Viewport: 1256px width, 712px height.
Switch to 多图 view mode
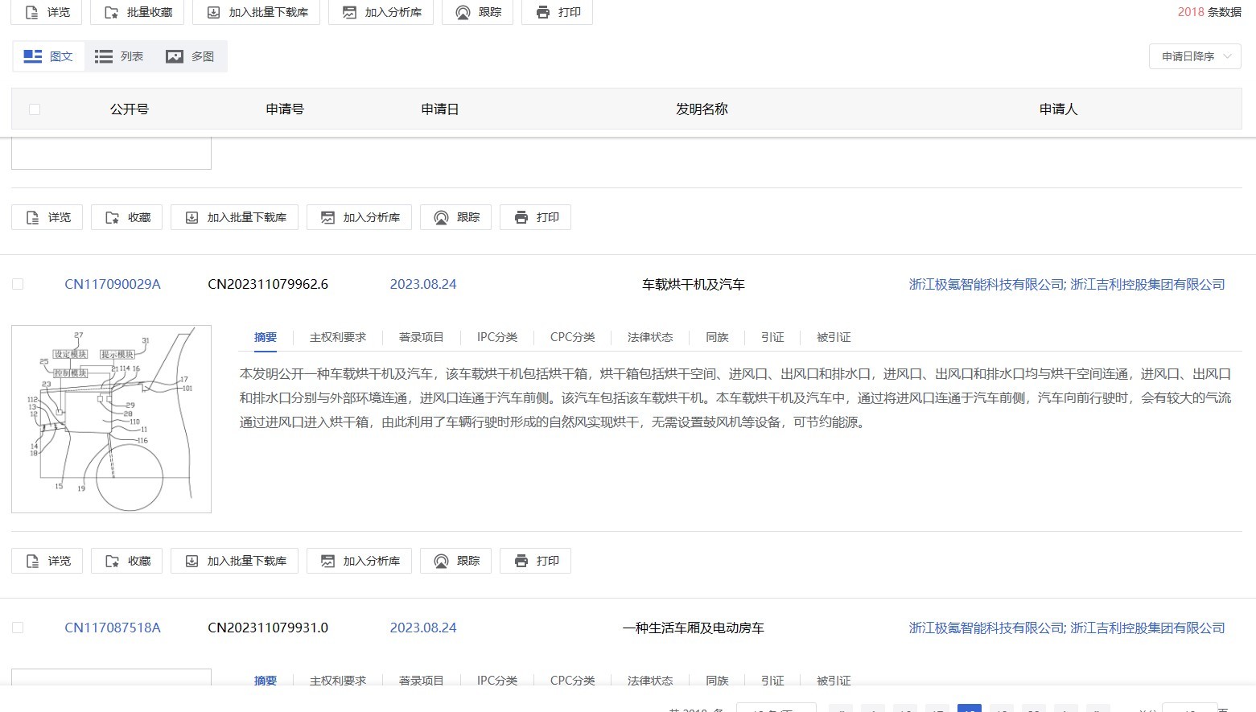190,56
